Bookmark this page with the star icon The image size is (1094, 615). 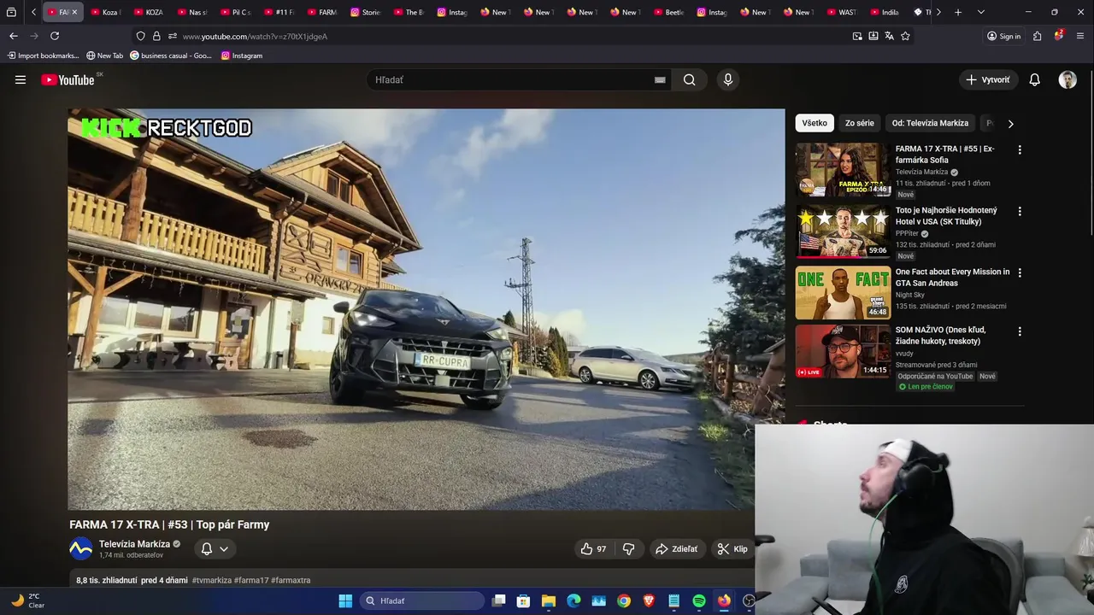[x=905, y=36]
